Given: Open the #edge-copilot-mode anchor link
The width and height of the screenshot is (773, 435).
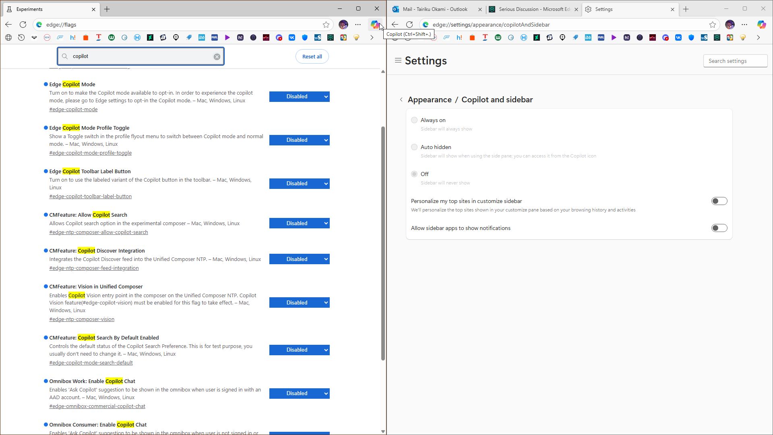Looking at the screenshot, I should coord(73,110).
